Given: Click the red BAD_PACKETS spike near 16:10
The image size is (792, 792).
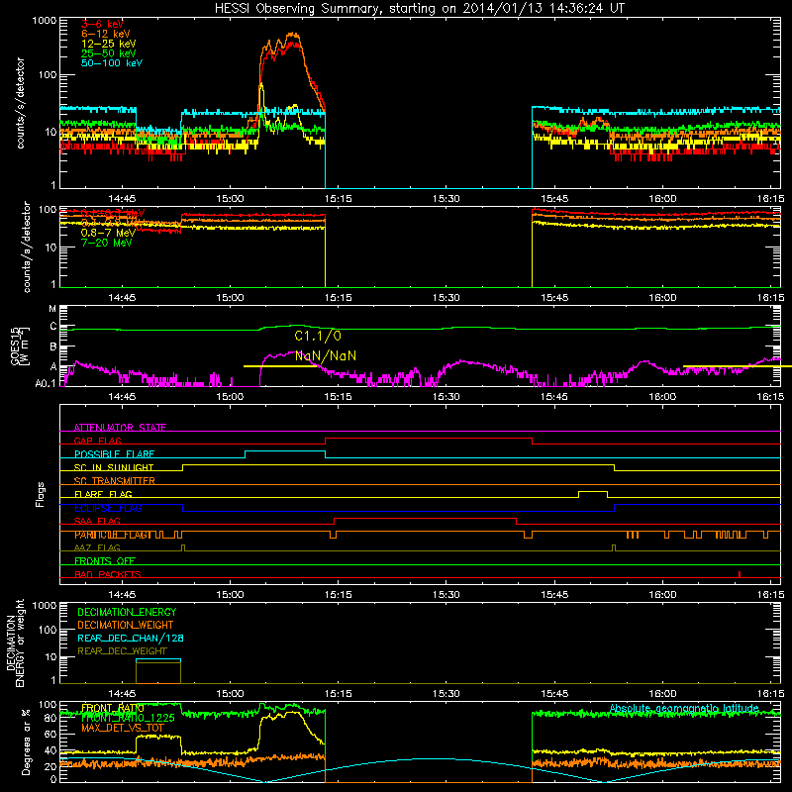Looking at the screenshot, I should pos(740,574).
